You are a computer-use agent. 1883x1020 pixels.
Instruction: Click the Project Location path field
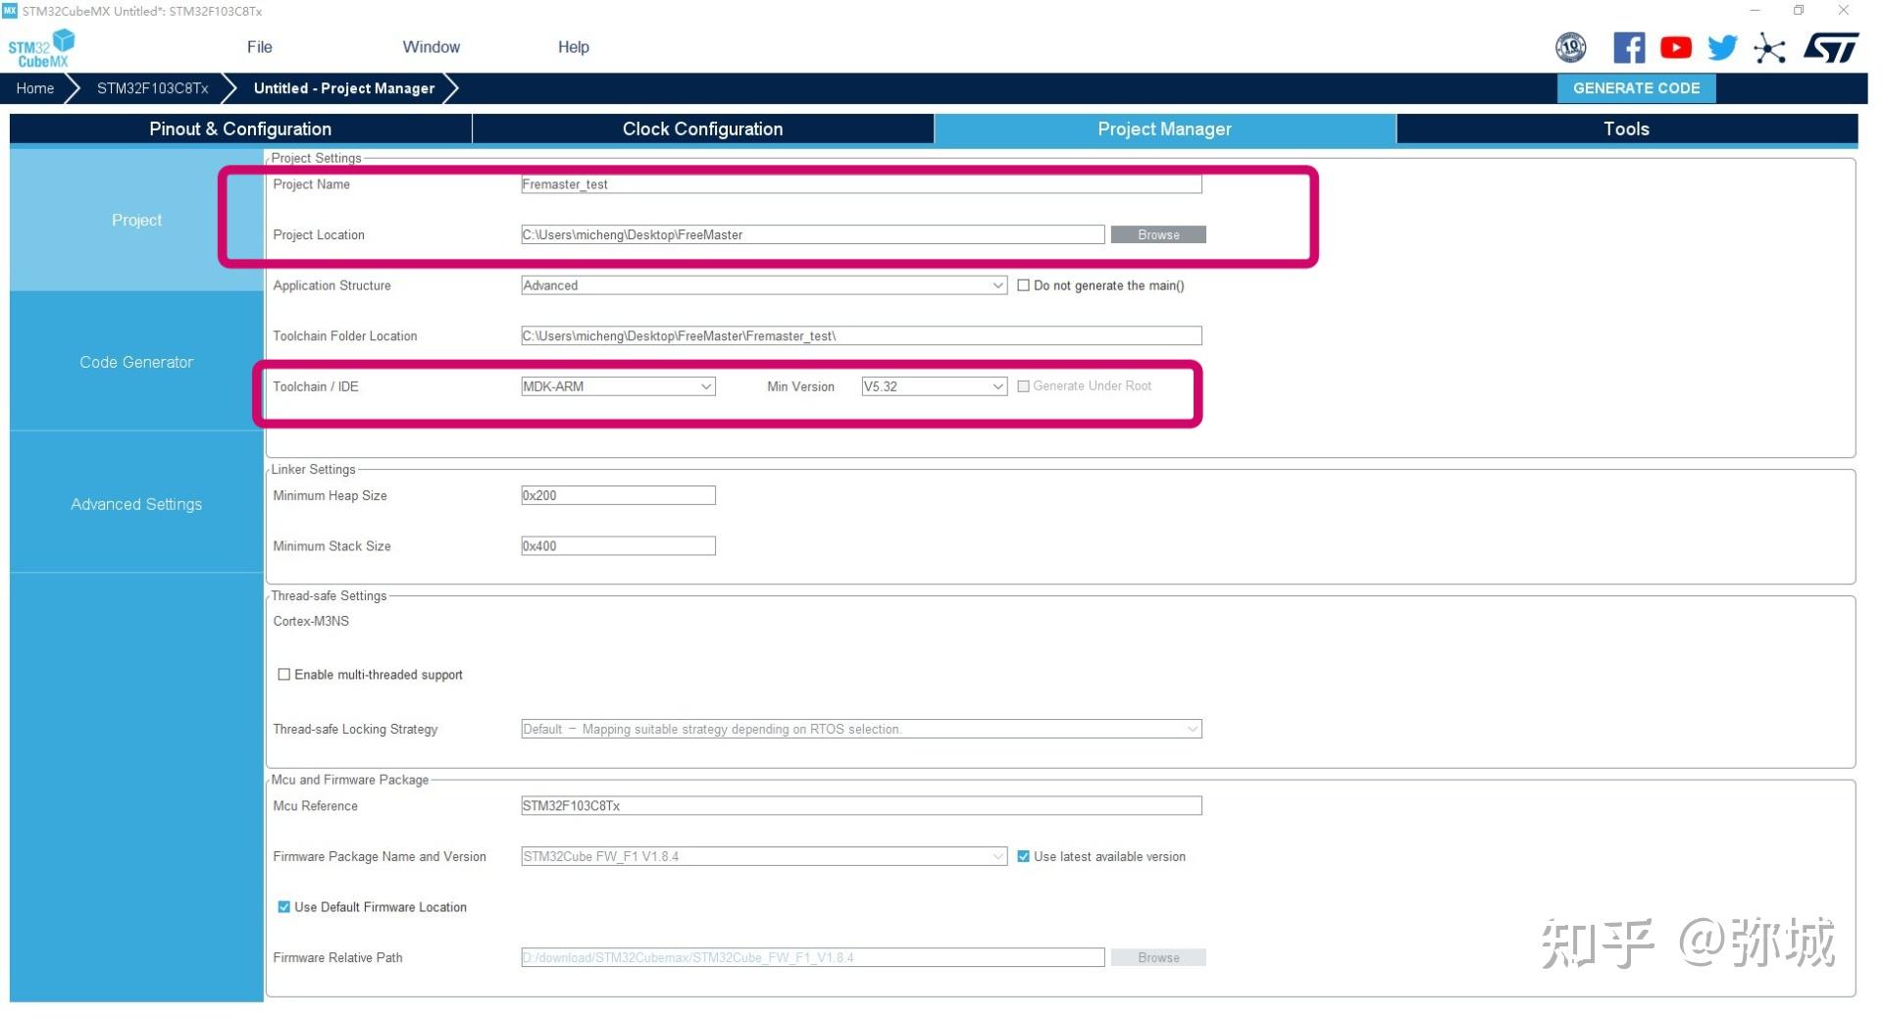(812, 234)
